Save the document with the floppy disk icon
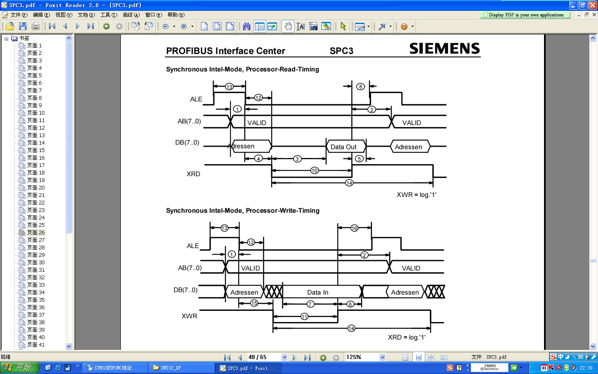The width and height of the screenshot is (598, 374). click(23, 26)
